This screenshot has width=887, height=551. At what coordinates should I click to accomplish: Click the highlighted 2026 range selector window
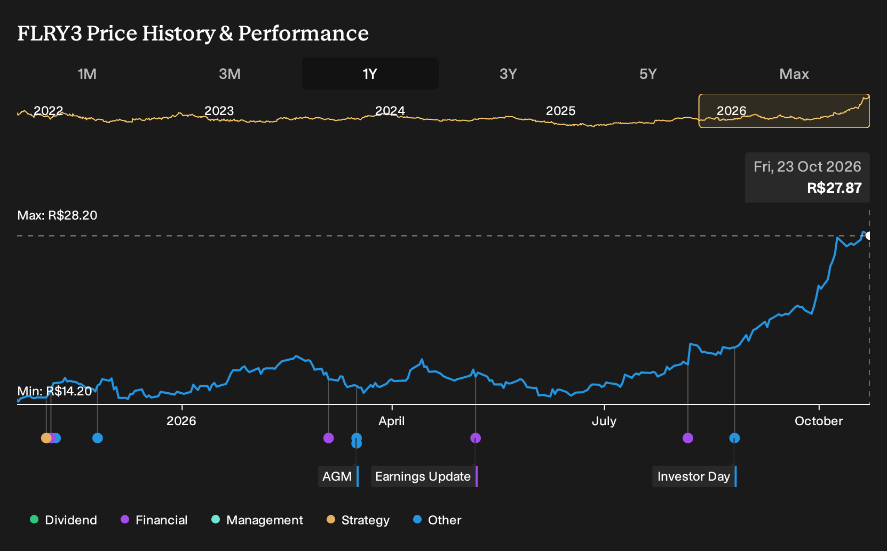(x=784, y=111)
